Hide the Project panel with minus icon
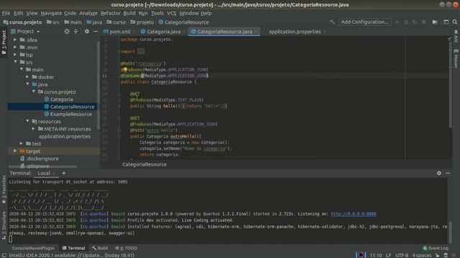The image size is (460, 258). coord(96,32)
